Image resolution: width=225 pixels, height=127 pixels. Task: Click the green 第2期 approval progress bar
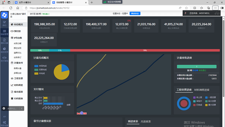pyautogui.click(x=197, y=66)
